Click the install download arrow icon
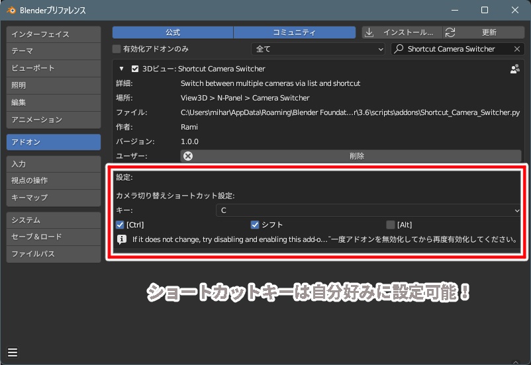The width and height of the screenshot is (531, 365). tap(369, 32)
